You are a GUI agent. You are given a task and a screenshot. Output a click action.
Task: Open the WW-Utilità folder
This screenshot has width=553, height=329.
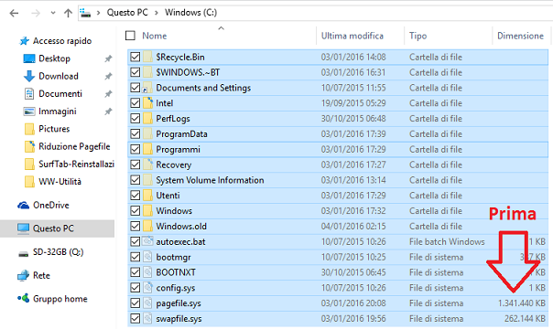coord(60,182)
